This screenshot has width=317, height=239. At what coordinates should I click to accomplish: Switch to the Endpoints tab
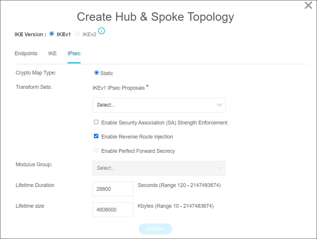(x=26, y=53)
